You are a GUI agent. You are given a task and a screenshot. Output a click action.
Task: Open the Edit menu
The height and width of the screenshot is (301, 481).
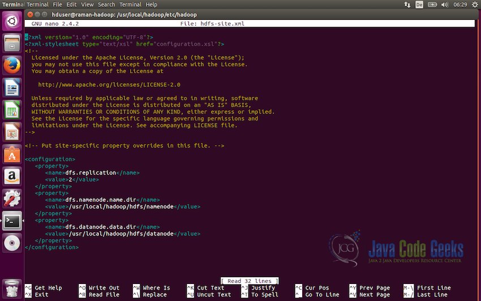tap(71, 5)
